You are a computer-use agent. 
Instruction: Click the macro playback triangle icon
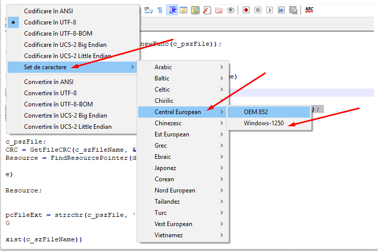269,10
